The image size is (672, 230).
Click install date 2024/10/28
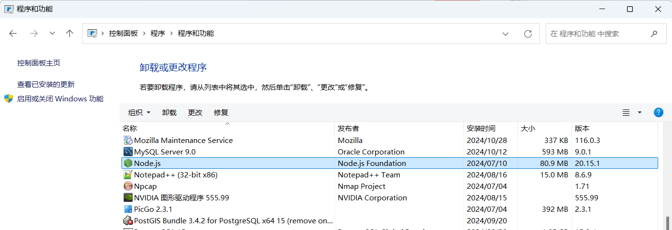coord(486,141)
